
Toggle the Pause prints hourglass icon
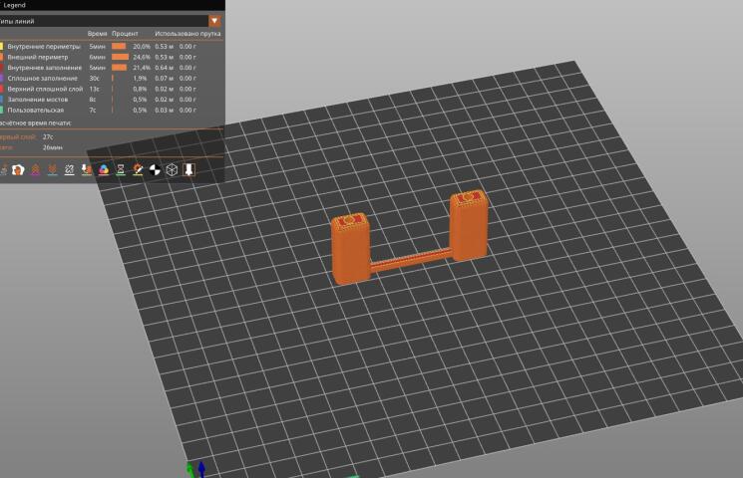click(121, 169)
